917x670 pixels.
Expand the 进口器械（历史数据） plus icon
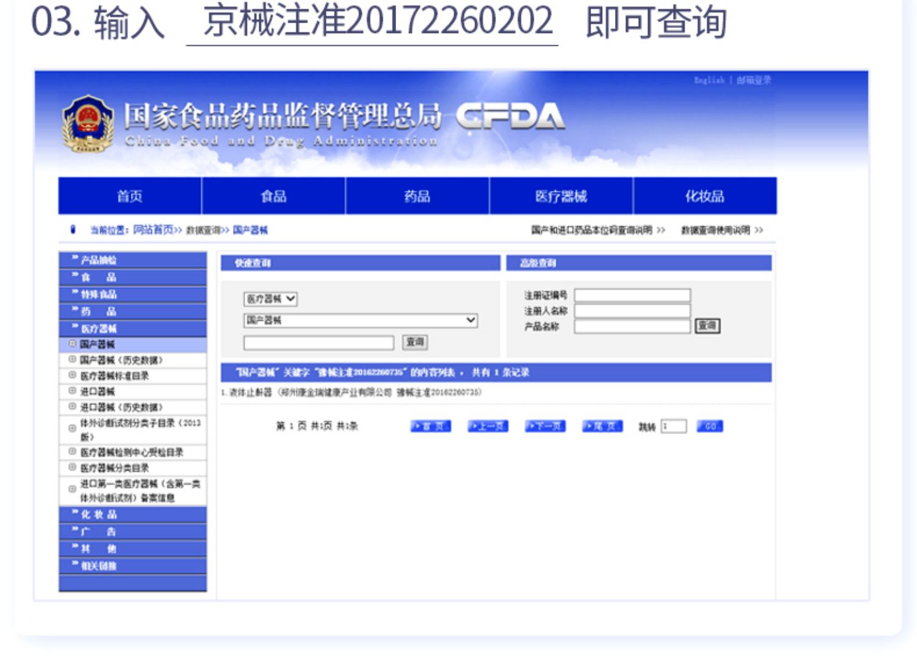[72, 406]
